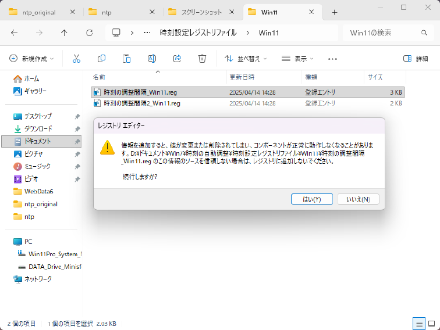This screenshot has width=440, height=330.
Task: Click the forward navigation arrow
Action: (x=40, y=33)
